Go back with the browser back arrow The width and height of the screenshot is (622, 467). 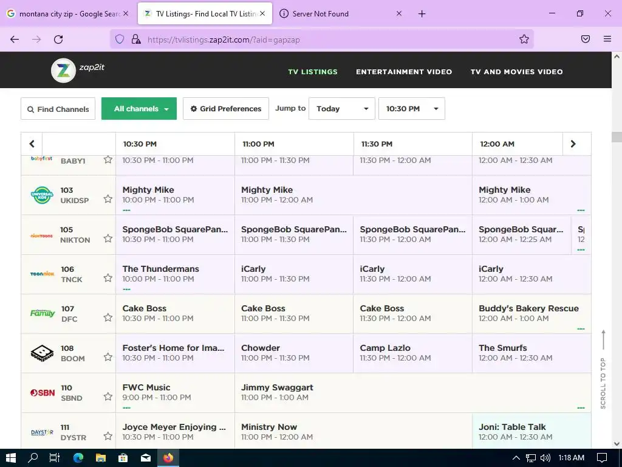[x=15, y=40]
